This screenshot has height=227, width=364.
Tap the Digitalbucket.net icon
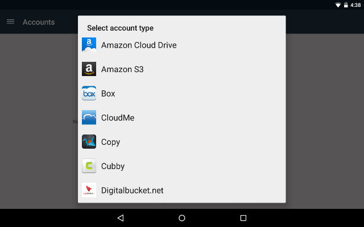[x=89, y=190]
